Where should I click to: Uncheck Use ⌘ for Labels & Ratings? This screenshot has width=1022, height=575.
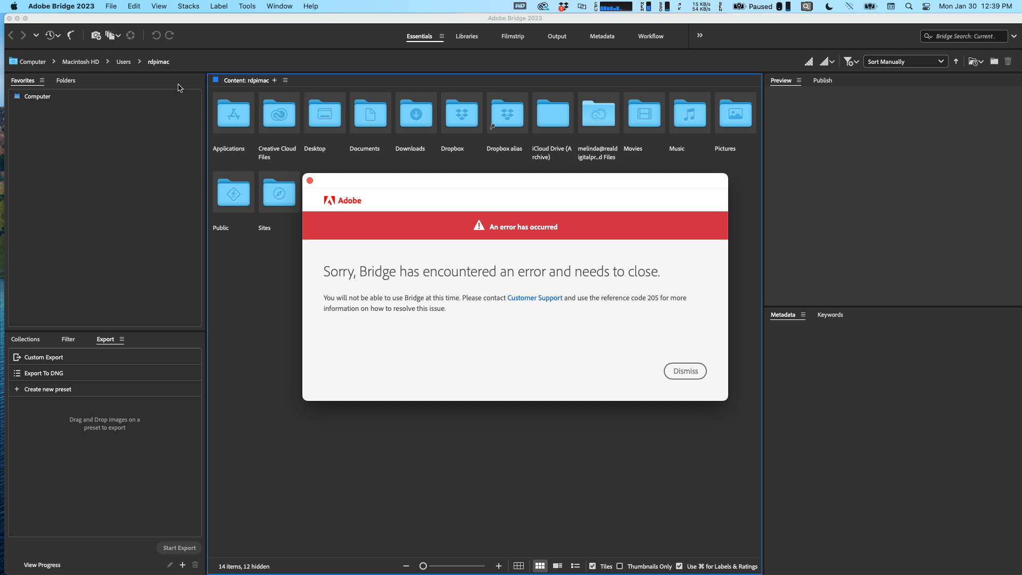tap(680, 566)
